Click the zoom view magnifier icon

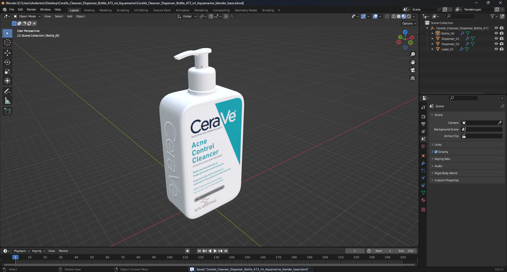click(x=413, y=54)
